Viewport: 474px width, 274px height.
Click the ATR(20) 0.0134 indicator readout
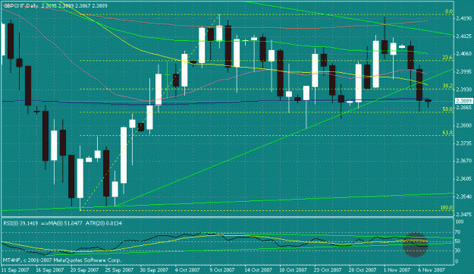click(x=104, y=223)
